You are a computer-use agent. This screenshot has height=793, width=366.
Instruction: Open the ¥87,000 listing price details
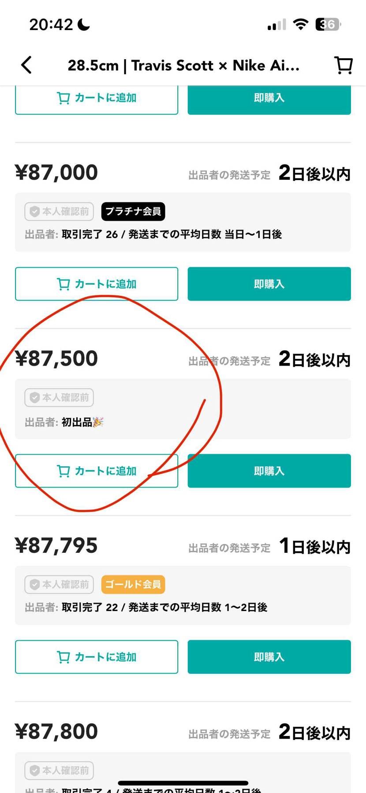pyautogui.click(x=56, y=172)
